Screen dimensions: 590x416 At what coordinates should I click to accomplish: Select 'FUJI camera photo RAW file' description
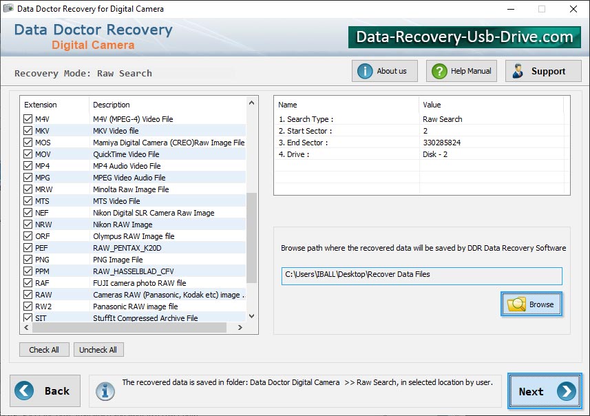coord(140,283)
